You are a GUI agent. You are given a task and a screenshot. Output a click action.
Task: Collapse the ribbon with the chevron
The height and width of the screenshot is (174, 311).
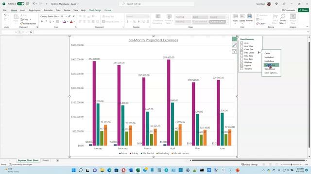pos(307,27)
